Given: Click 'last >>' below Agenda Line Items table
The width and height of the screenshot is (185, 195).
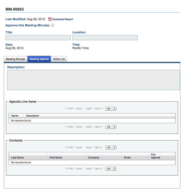Looking at the screenshot, I should [99, 127].
